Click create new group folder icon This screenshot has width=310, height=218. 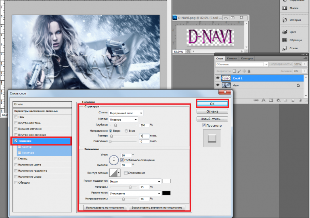[x=285, y=100]
